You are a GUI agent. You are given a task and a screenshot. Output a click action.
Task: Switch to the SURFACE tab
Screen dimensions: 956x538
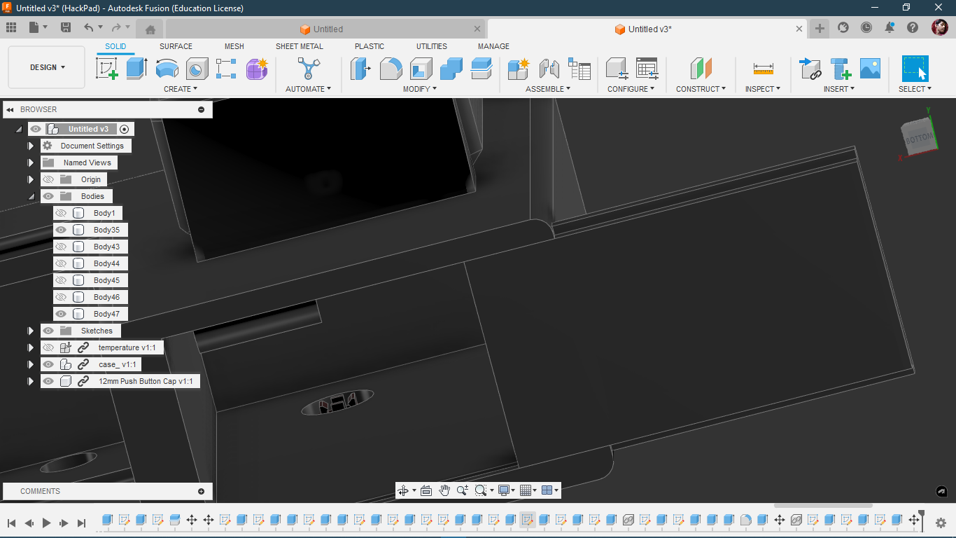[176, 46]
